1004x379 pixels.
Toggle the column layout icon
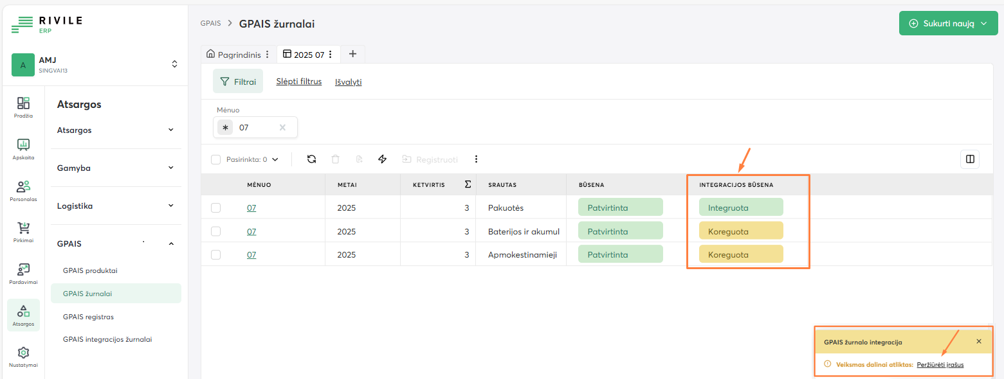click(969, 159)
